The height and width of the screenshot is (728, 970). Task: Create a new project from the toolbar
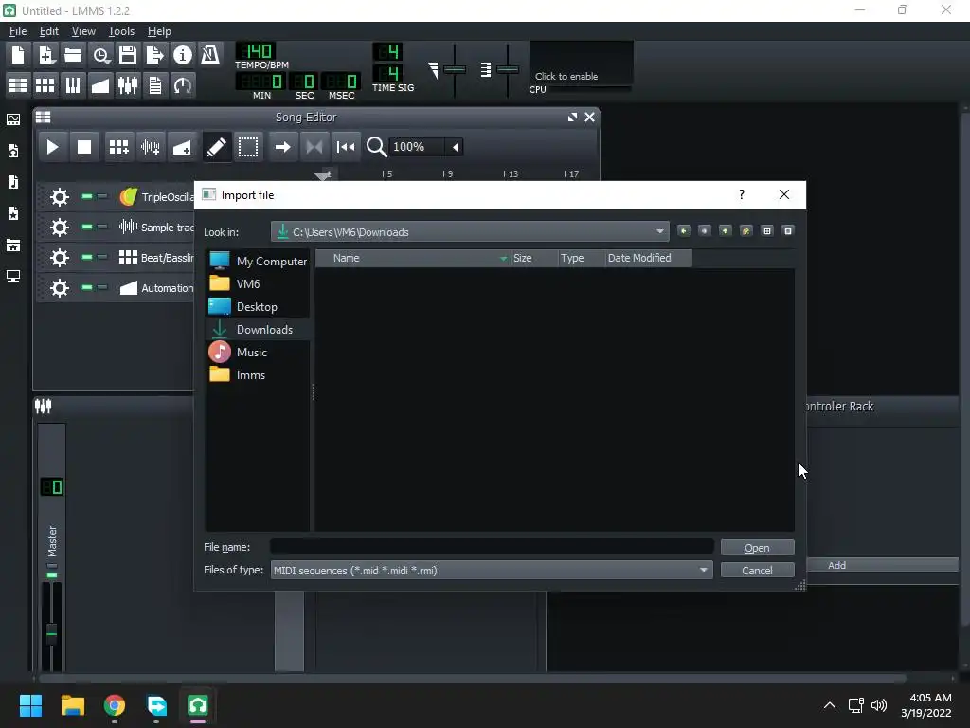click(x=18, y=55)
